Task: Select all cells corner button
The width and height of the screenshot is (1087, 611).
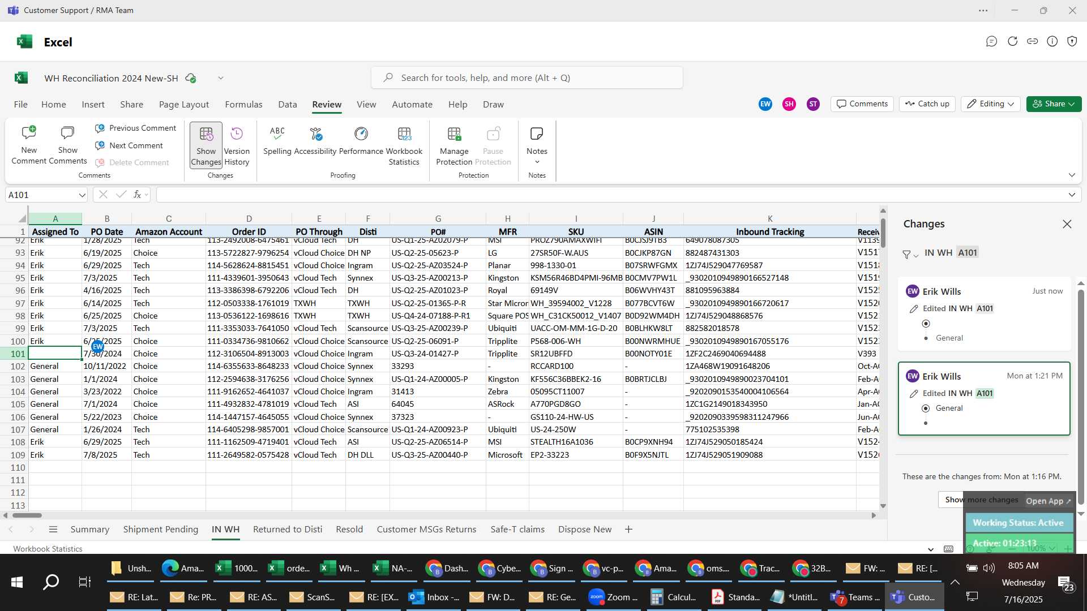Action: coord(22,218)
